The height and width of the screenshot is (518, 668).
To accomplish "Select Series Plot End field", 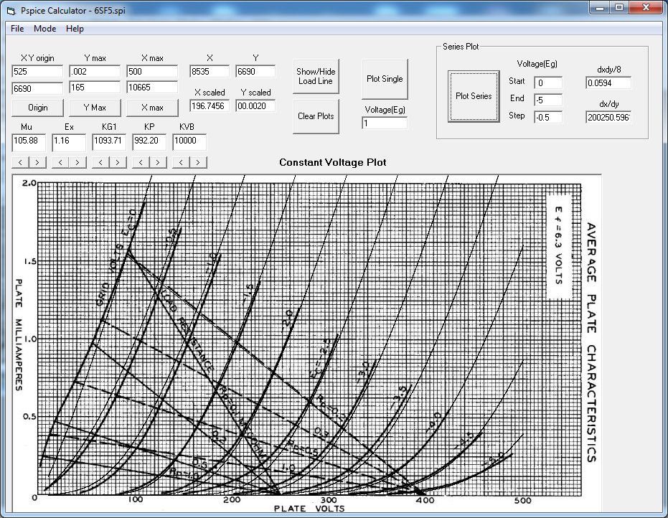I will click(548, 100).
